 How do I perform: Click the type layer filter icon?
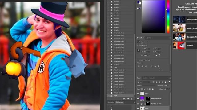[x=159, y=82]
